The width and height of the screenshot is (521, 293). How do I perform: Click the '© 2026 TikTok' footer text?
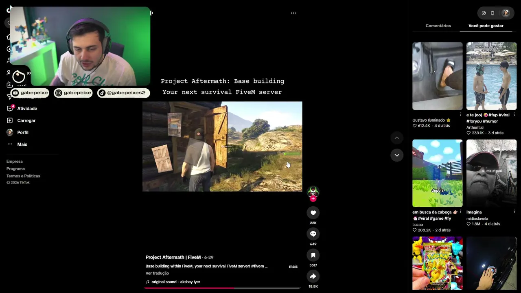pos(18,183)
